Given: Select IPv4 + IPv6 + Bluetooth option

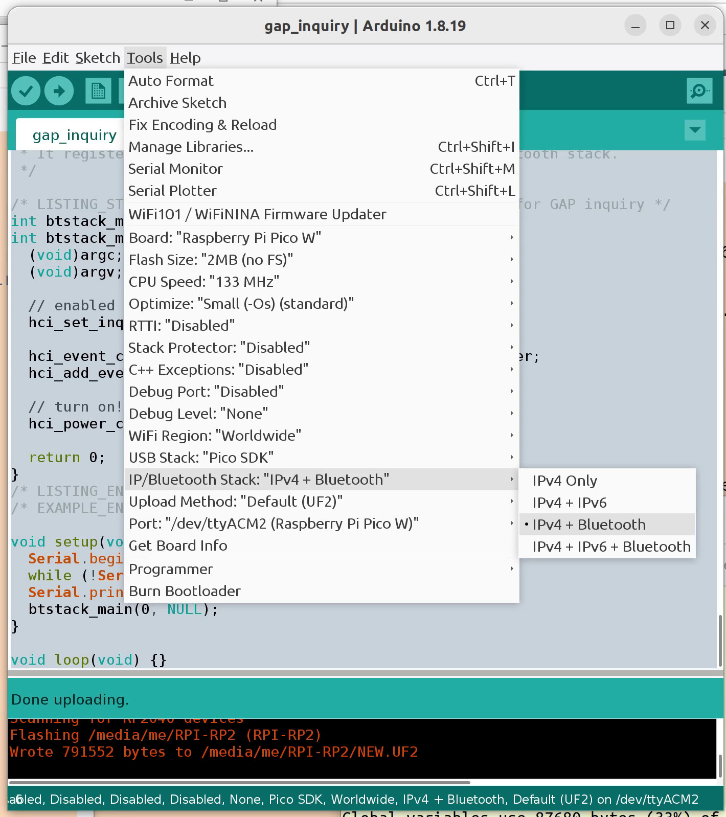Looking at the screenshot, I should [x=607, y=547].
